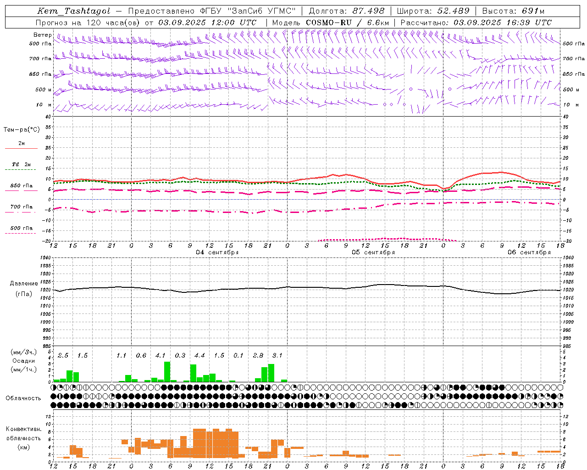The image size is (587, 470).
Task: Click the '700 гПа' temperature legend entry
Action: [21, 207]
